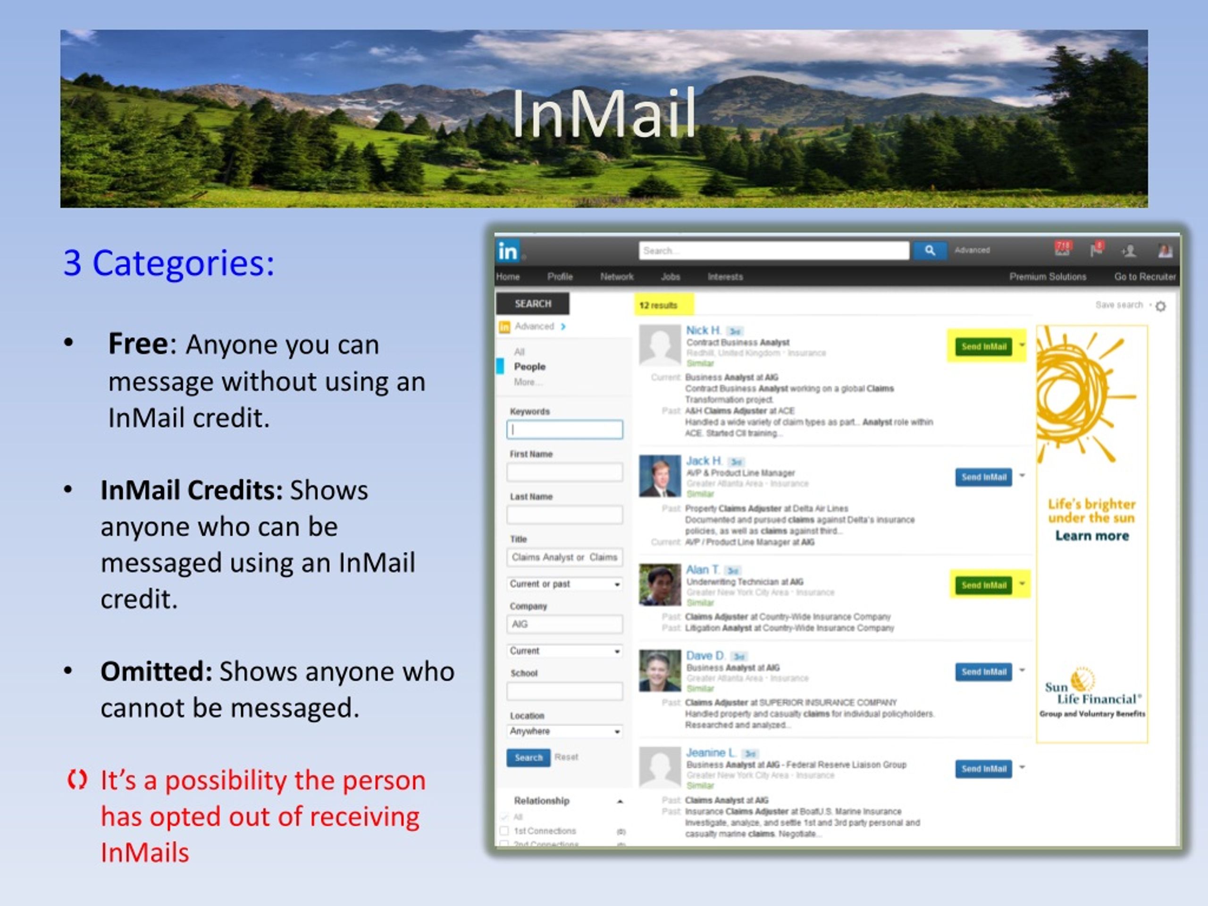The width and height of the screenshot is (1208, 906).
Task: Click the add connections icon
Action: 1129,251
